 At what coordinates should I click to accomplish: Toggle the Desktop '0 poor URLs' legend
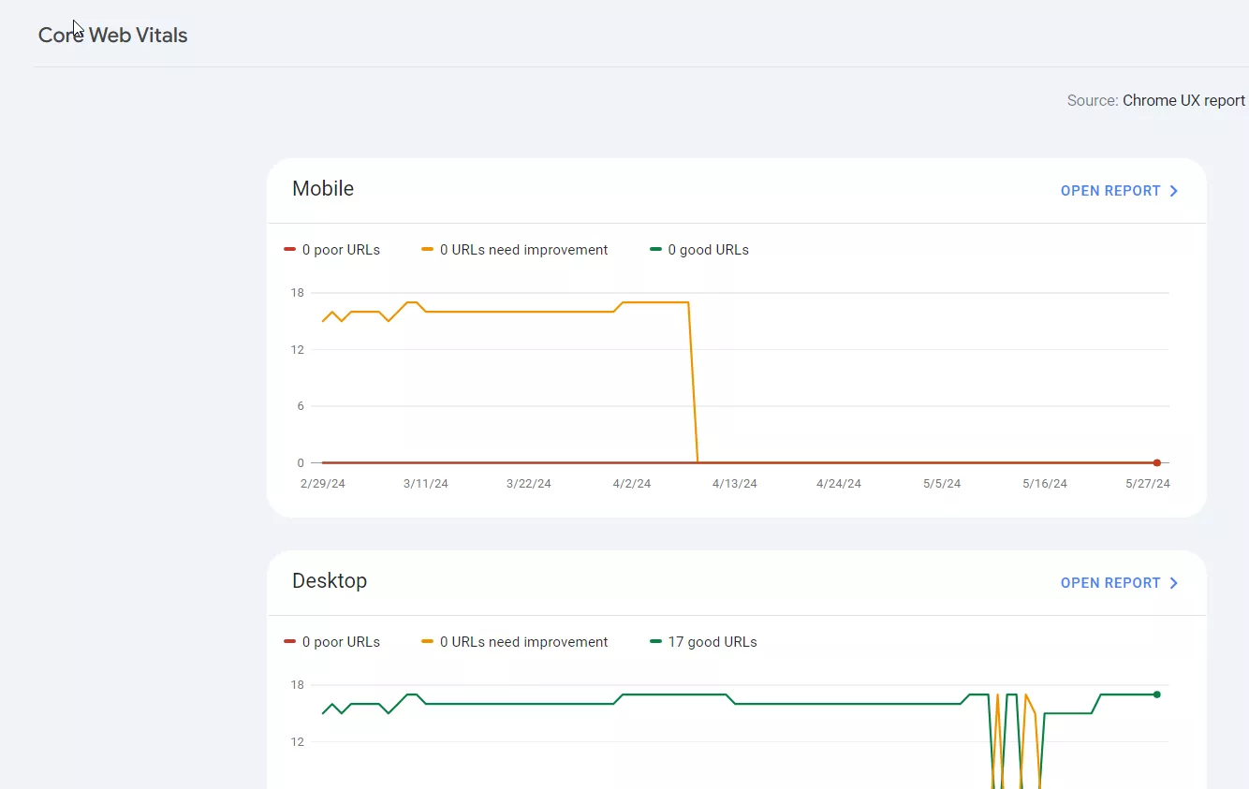(x=332, y=642)
